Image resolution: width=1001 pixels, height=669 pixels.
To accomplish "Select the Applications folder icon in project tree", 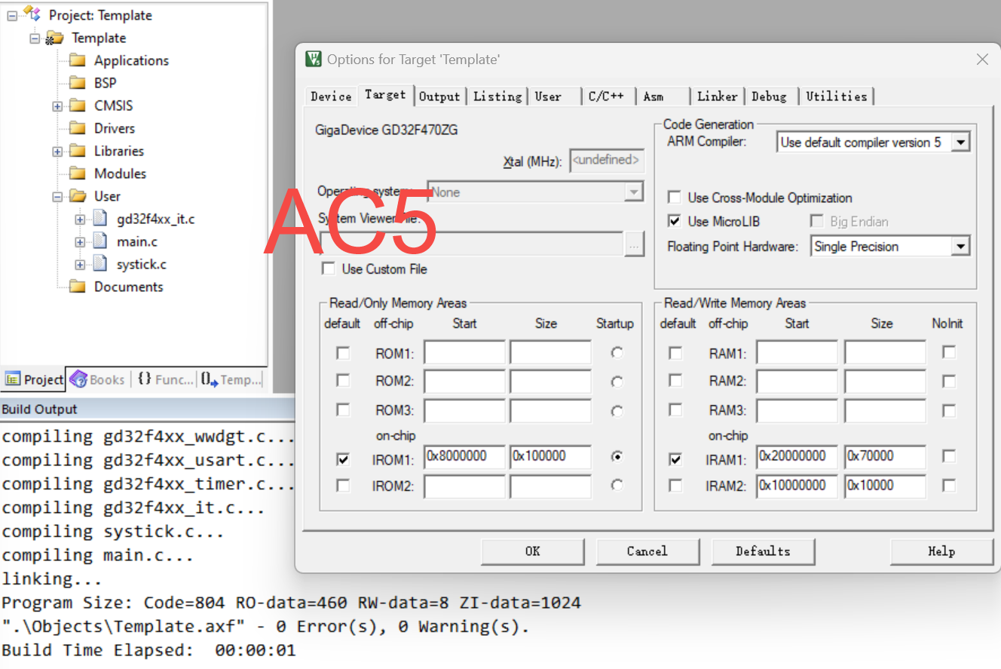I will pyautogui.click(x=78, y=60).
